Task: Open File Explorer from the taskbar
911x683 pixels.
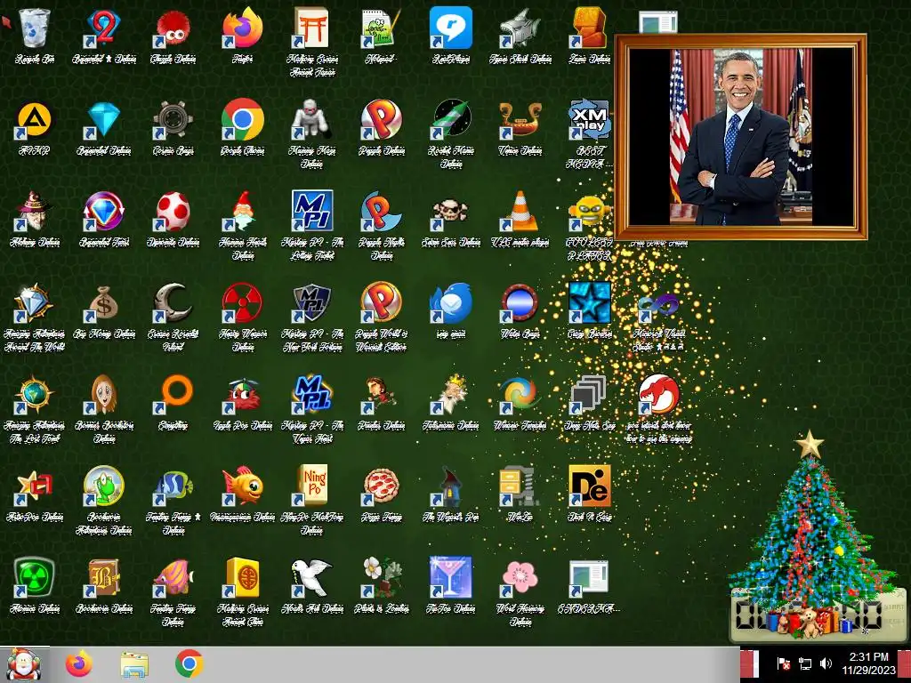Action: pos(133,665)
